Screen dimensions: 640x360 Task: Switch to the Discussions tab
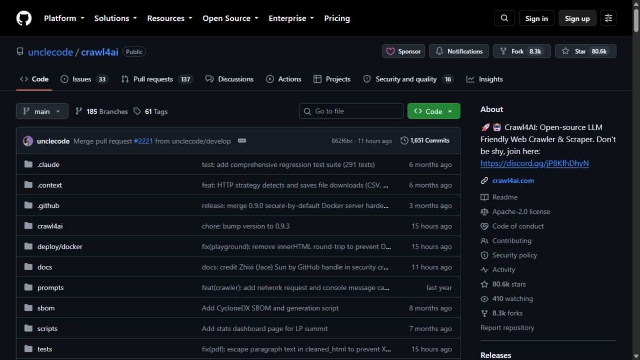click(x=229, y=79)
